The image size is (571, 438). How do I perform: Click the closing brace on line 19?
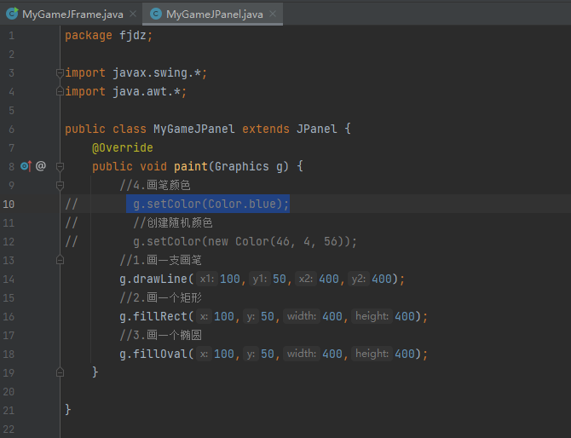click(x=95, y=372)
